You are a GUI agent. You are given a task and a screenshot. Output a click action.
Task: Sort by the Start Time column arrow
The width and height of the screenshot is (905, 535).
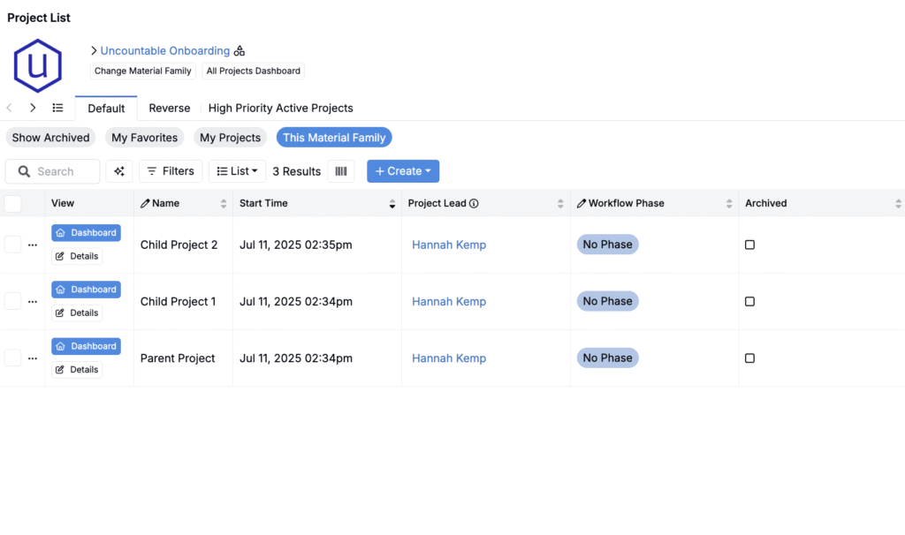click(x=392, y=204)
